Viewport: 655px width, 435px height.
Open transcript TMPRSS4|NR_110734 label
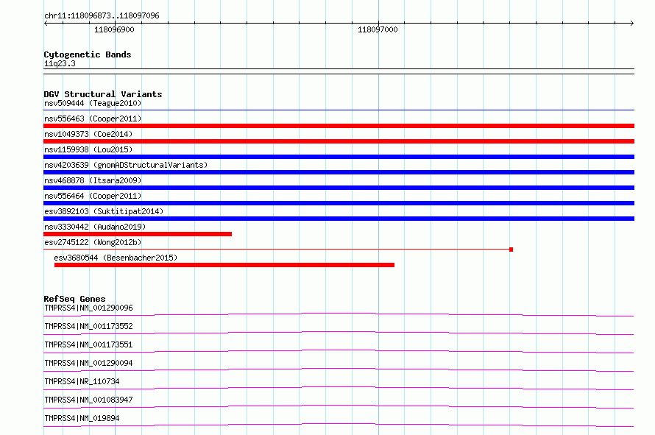[x=82, y=381]
